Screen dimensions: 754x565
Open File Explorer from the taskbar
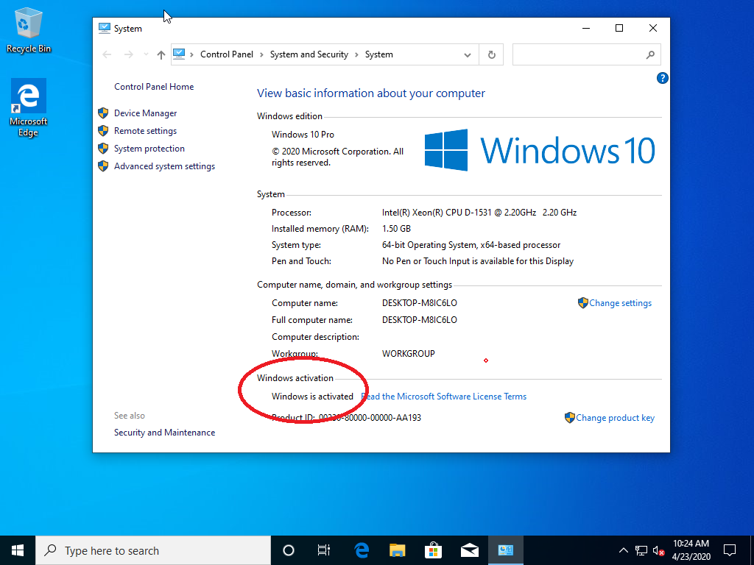tap(397, 550)
